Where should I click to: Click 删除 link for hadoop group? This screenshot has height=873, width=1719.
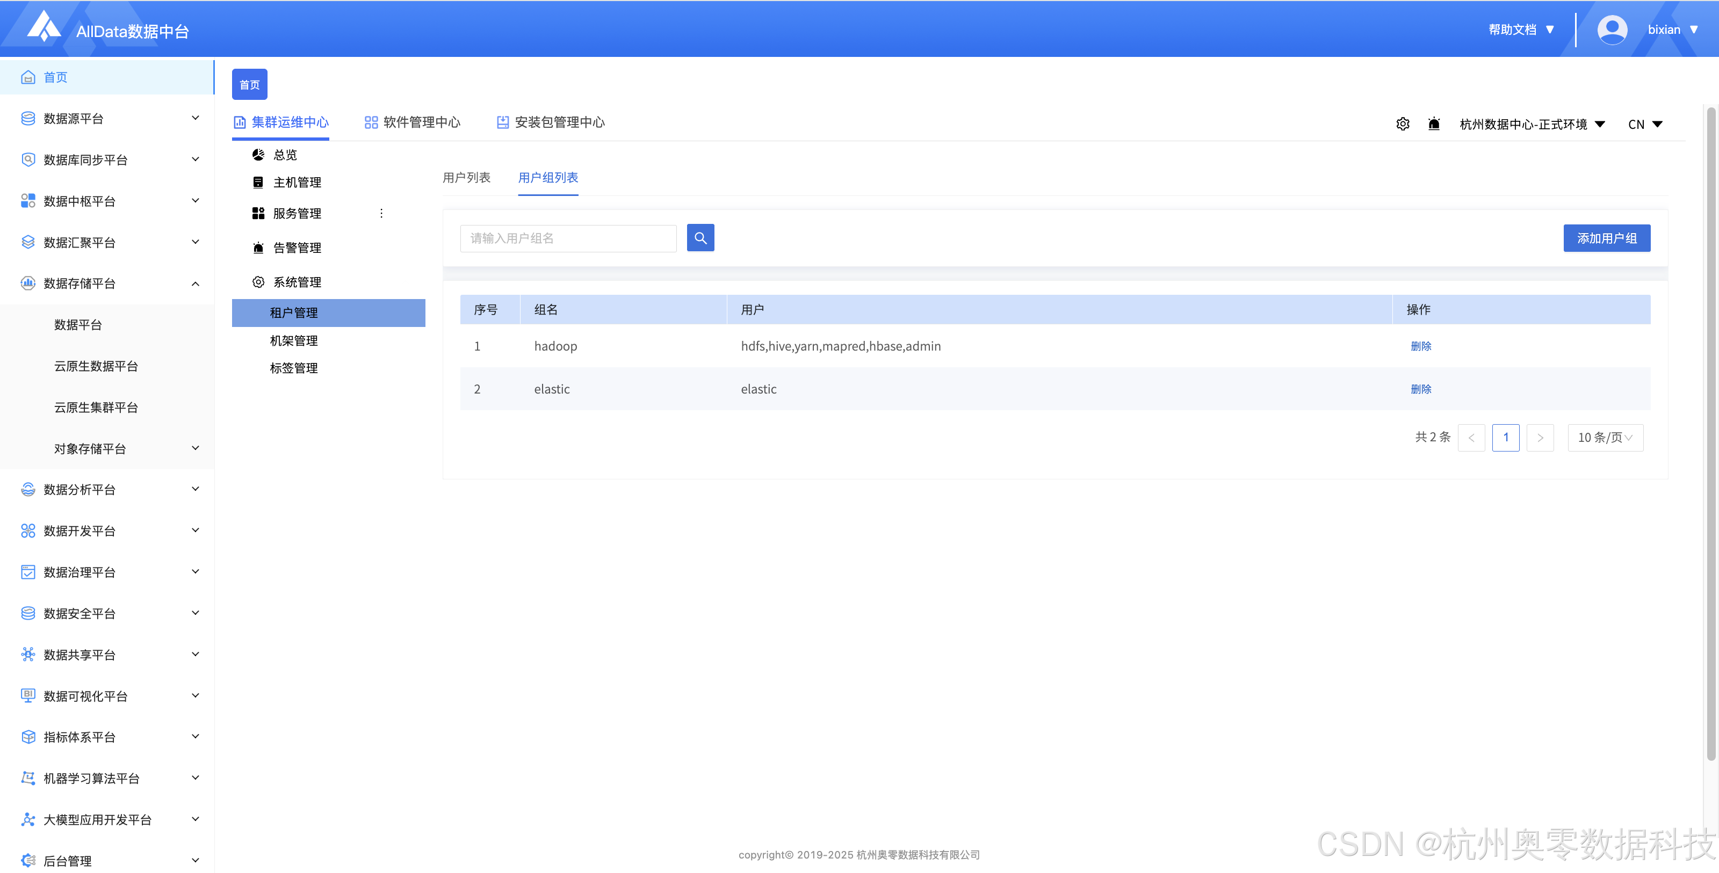[x=1421, y=346]
